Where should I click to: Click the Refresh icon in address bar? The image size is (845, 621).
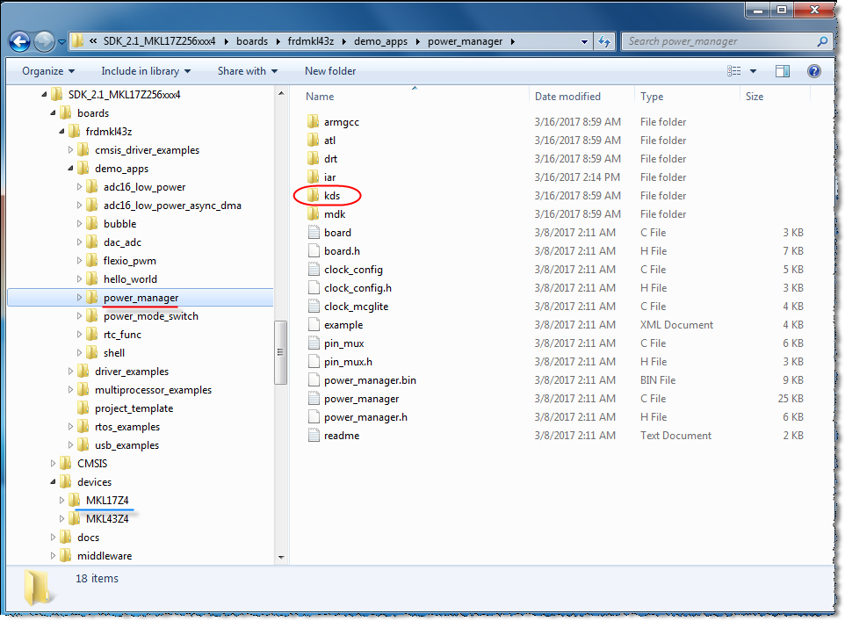click(604, 40)
